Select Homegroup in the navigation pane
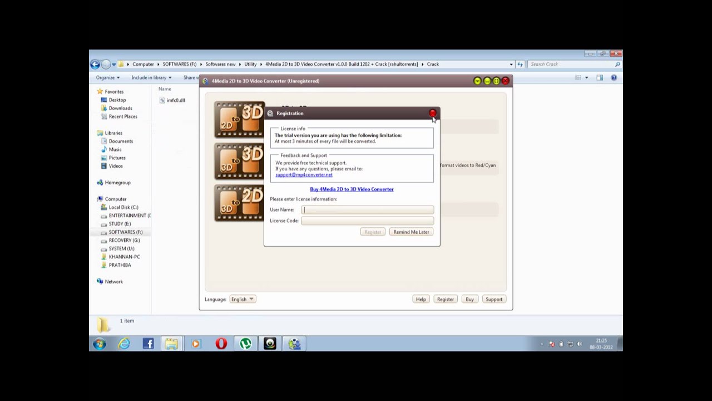The image size is (712, 401). (x=117, y=183)
